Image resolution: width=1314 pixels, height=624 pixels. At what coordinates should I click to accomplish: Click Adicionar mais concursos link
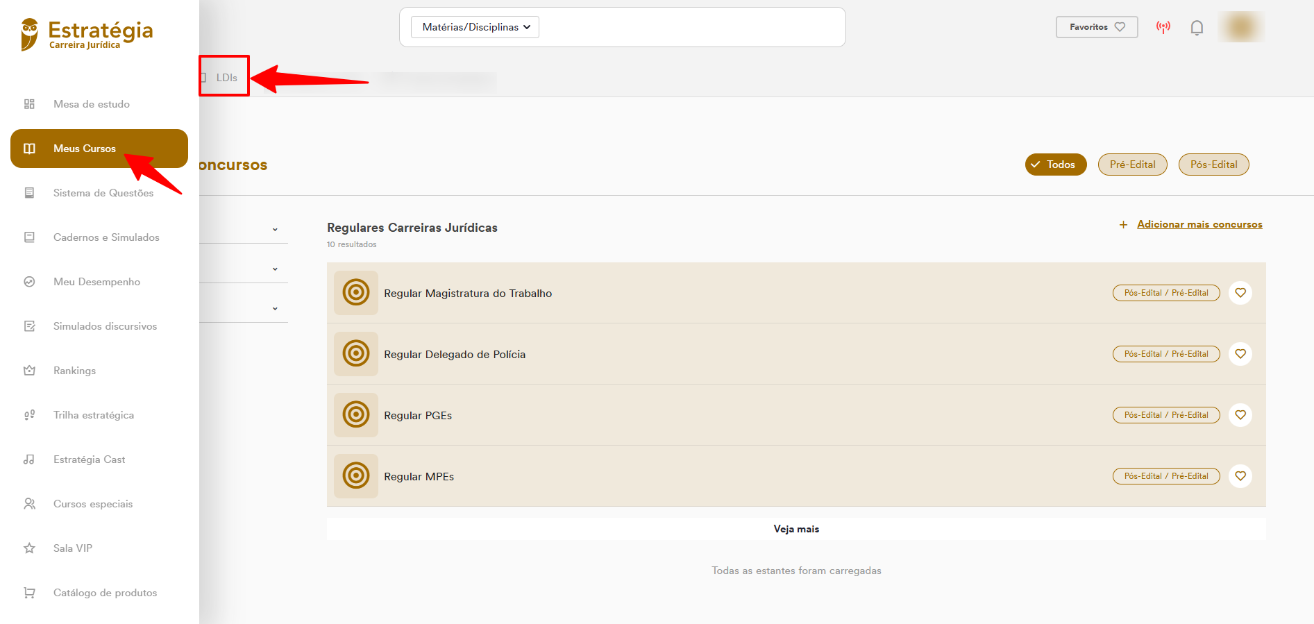[1199, 224]
